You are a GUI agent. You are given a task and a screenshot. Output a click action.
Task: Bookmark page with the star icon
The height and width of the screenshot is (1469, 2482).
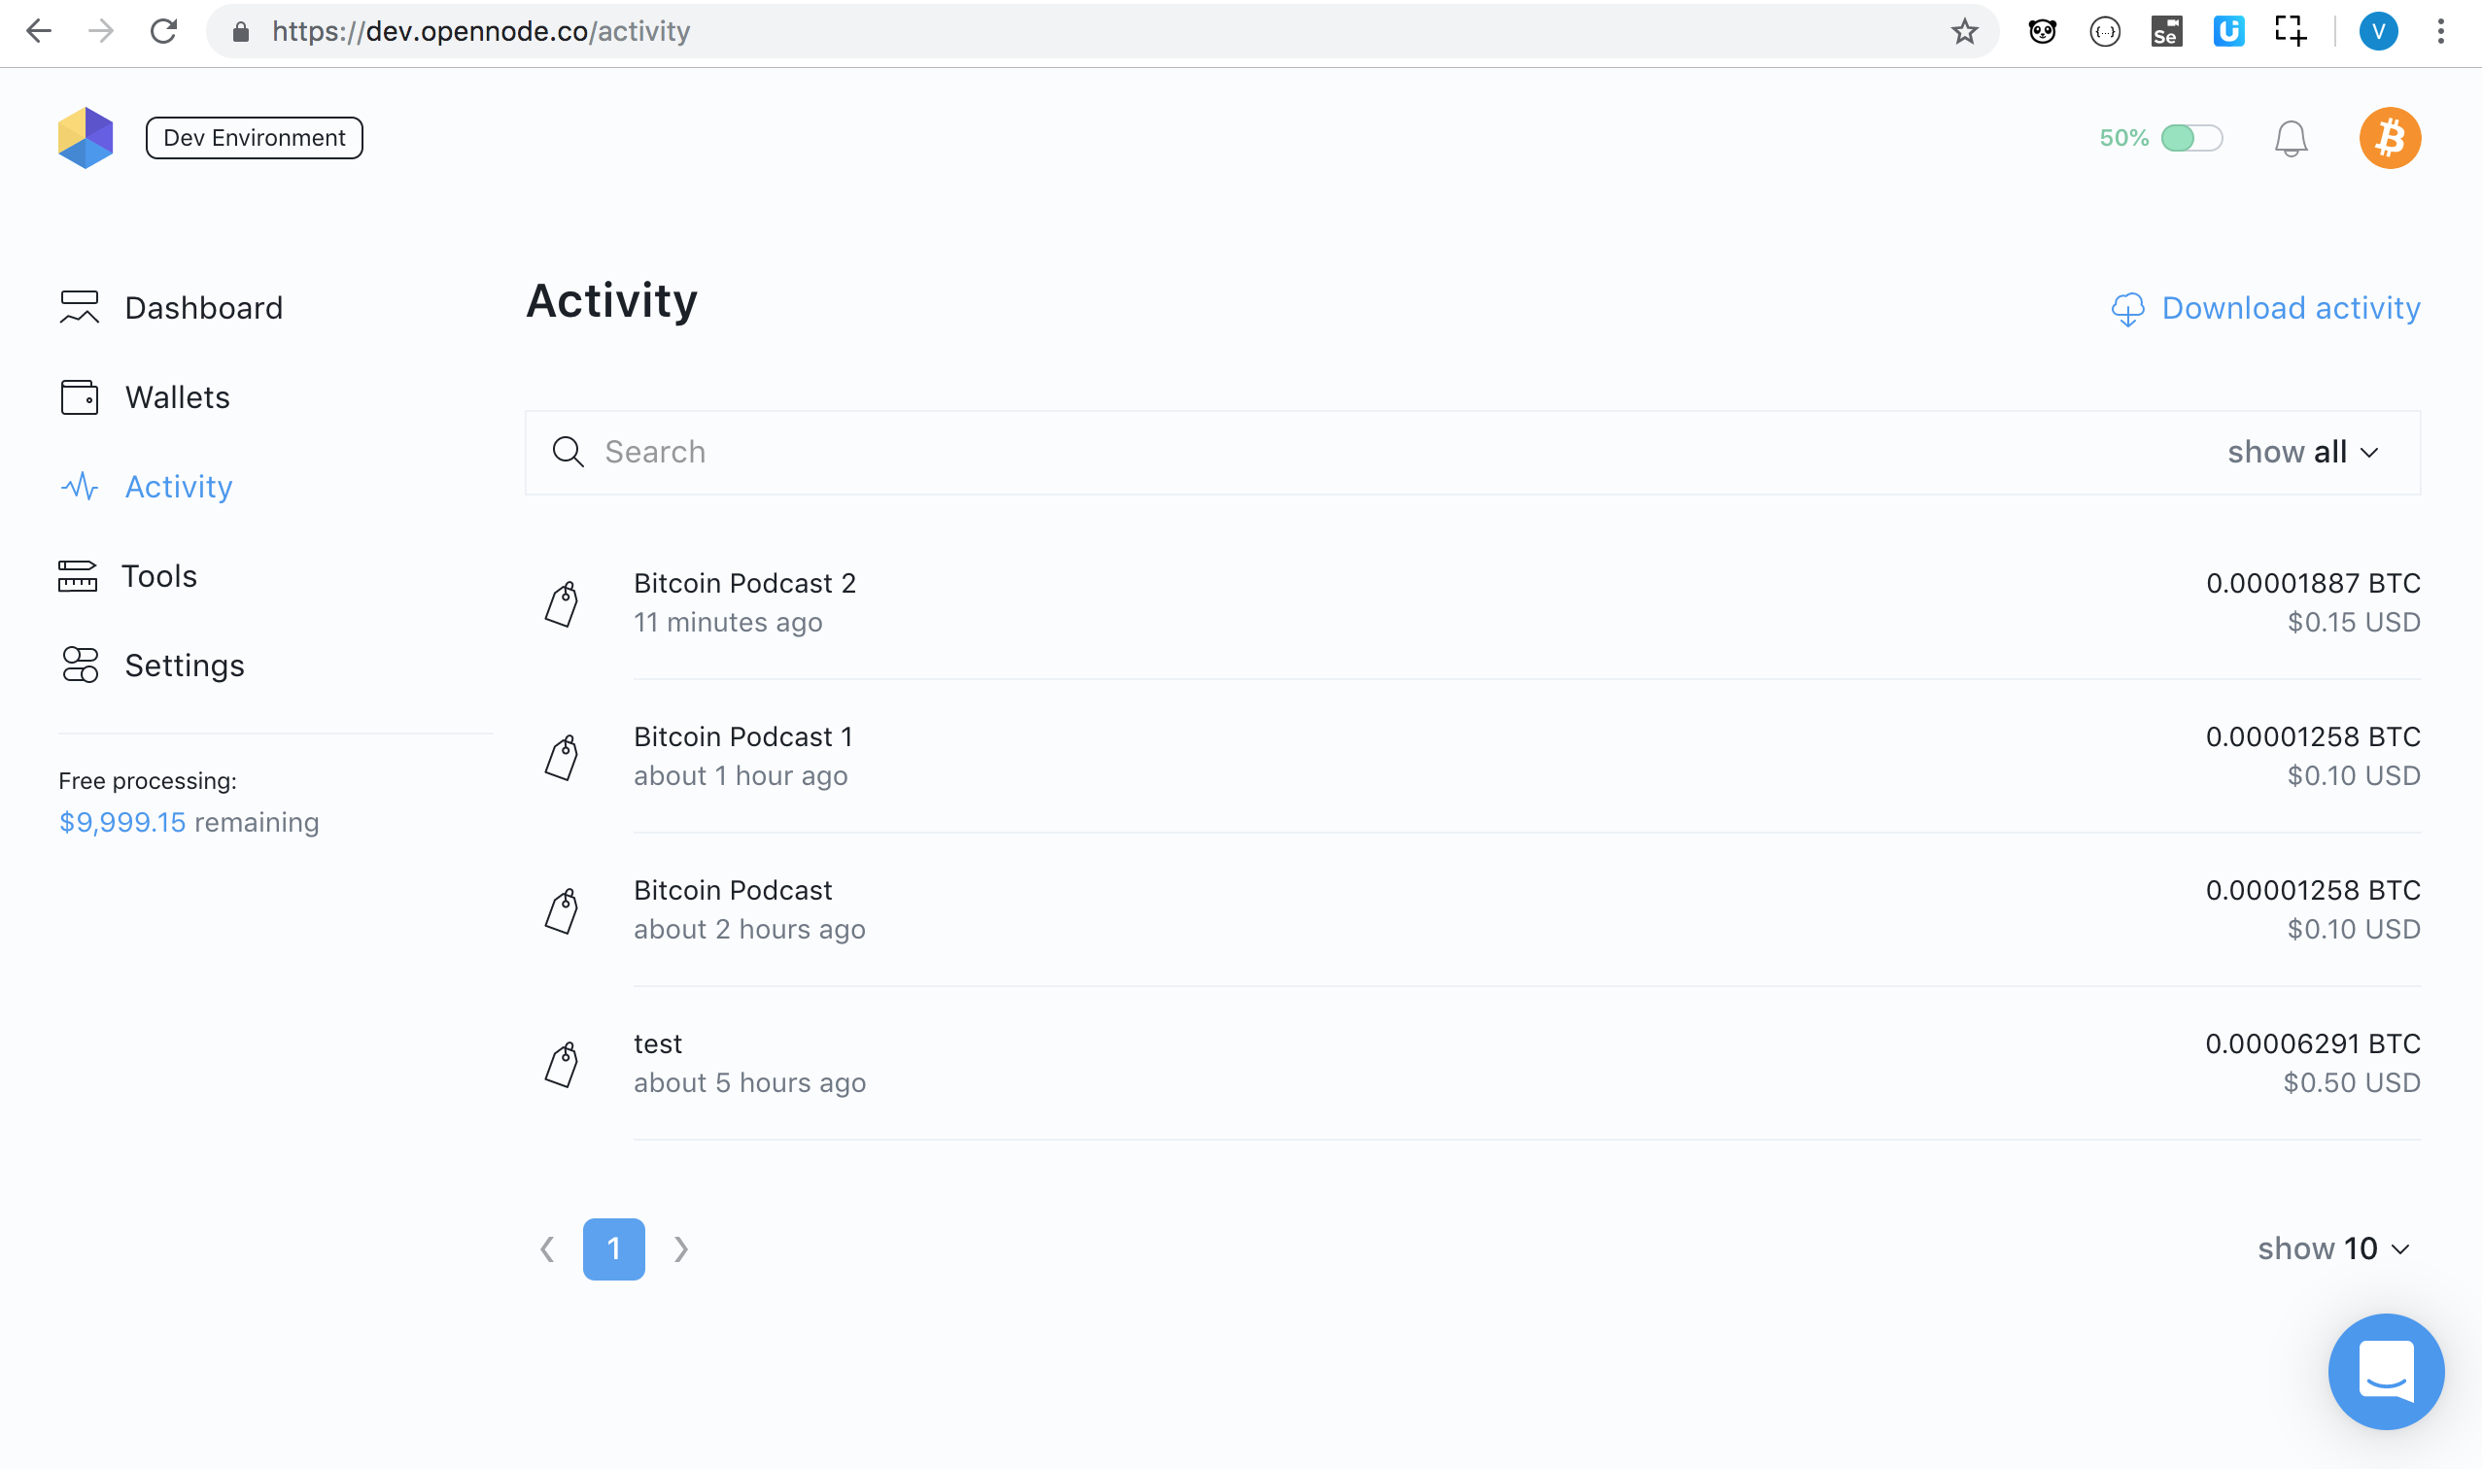pos(1964,32)
